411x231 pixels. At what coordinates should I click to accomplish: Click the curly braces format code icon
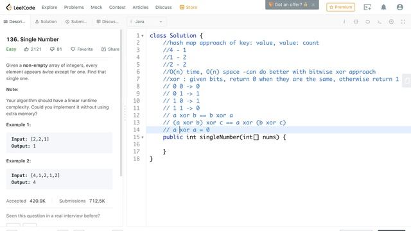356,22
